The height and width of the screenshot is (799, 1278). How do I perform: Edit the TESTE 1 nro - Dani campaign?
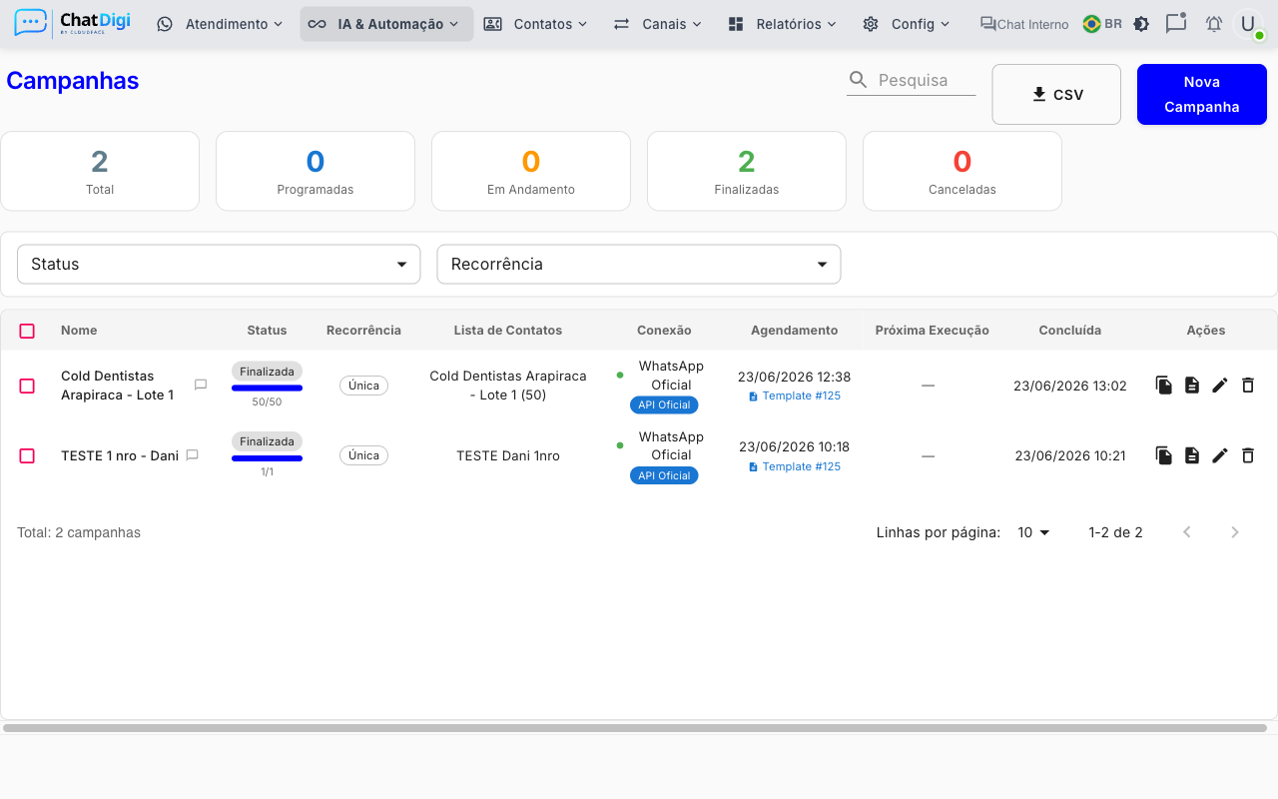click(x=1220, y=455)
